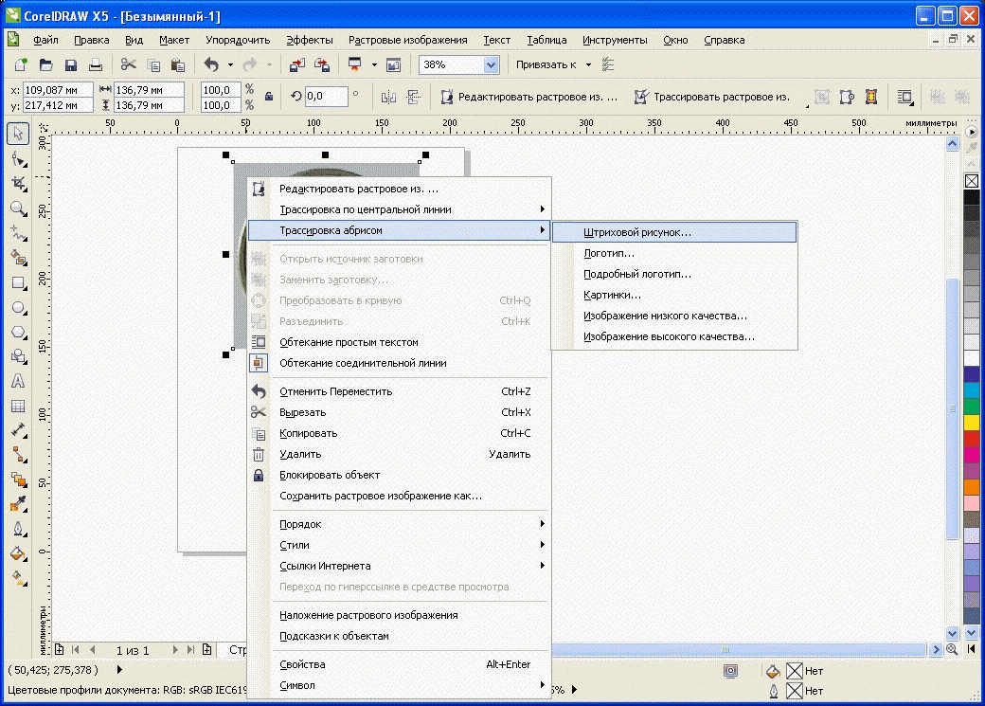Select the Shape edit tool
This screenshot has width=985, height=706.
(x=18, y=159)
